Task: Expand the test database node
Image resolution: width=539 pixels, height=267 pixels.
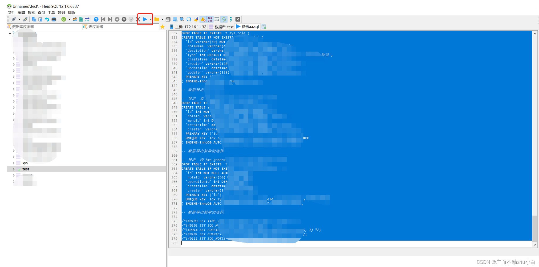Action: click(14, 169)
